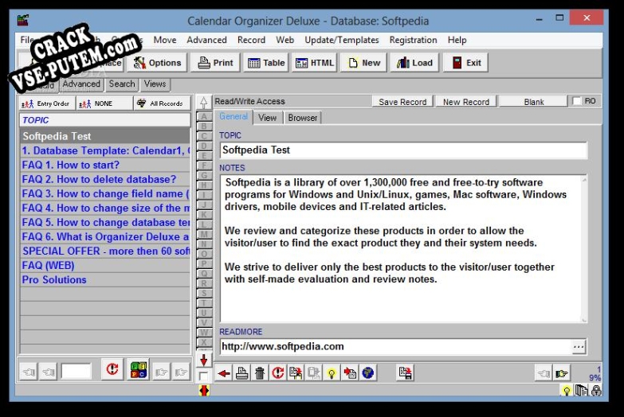624x417 pixels.
Task: Click the colorful blocks icon under topic list
Action: tap(139, 370)
